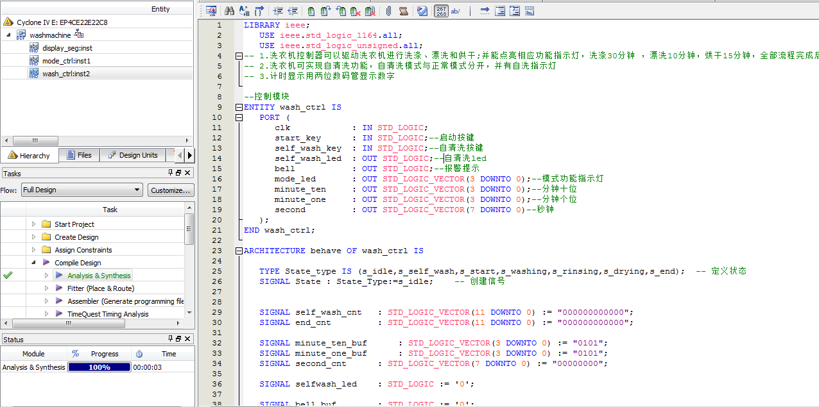This screenshot has width=819, height=407.
Task: Select Fitter (Place & Route) task
Action: (x=101, y=288)
